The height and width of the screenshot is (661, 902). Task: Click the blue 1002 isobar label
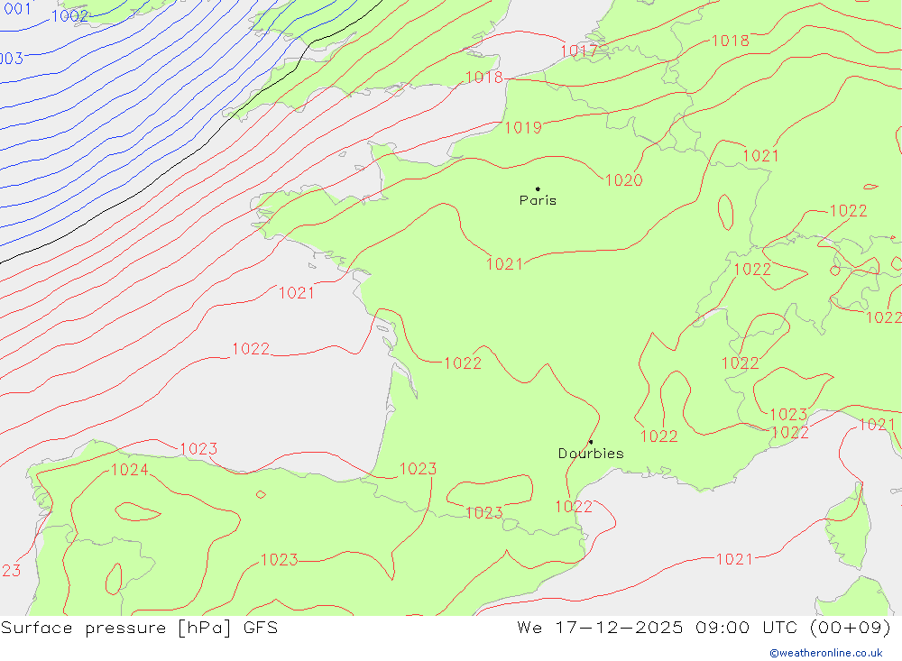tap(69, 16)
